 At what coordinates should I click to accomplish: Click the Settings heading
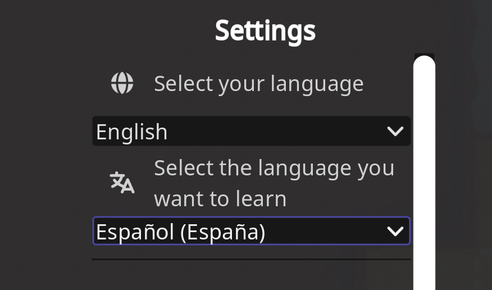[x=265, y=30]
